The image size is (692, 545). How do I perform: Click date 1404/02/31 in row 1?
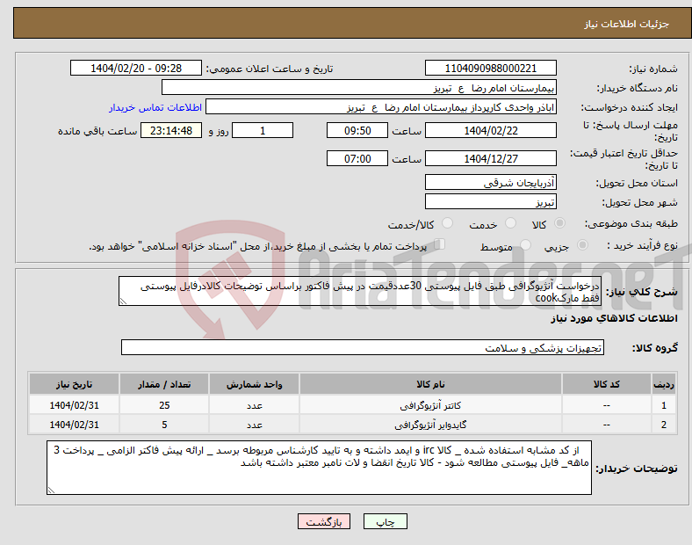(74, 405)
